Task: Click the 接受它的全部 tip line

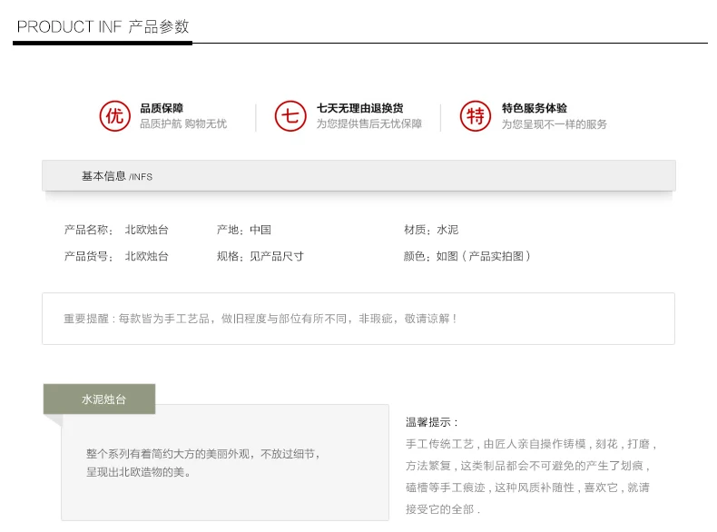Action: point(443,509)
